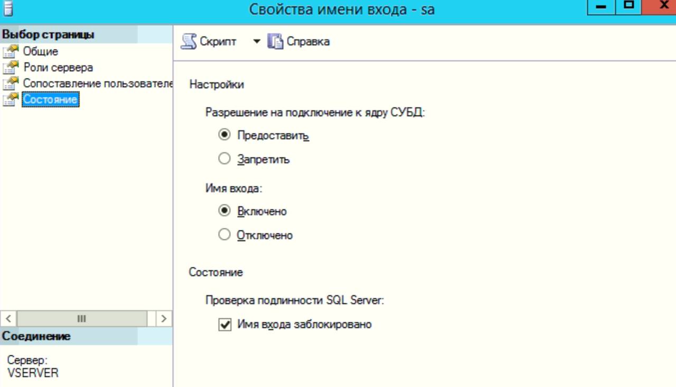This screenshot has width=676, height=387.
Task: Uncheck the login locked out checkbox
Action: tap(225, 325)
